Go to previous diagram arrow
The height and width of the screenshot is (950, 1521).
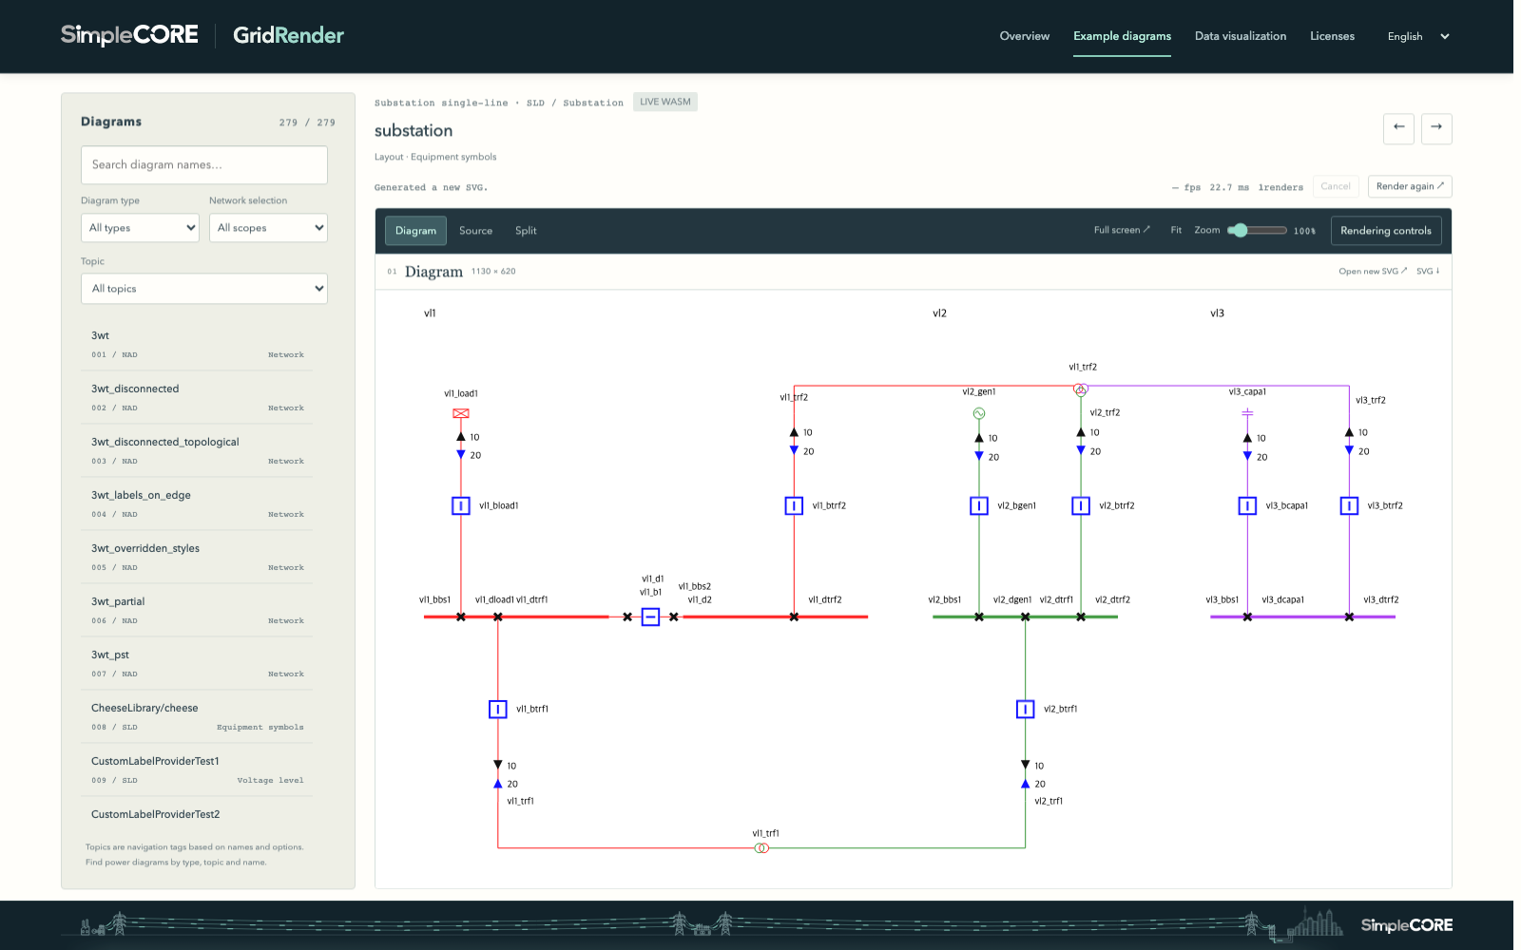[x=1398, y=128]
